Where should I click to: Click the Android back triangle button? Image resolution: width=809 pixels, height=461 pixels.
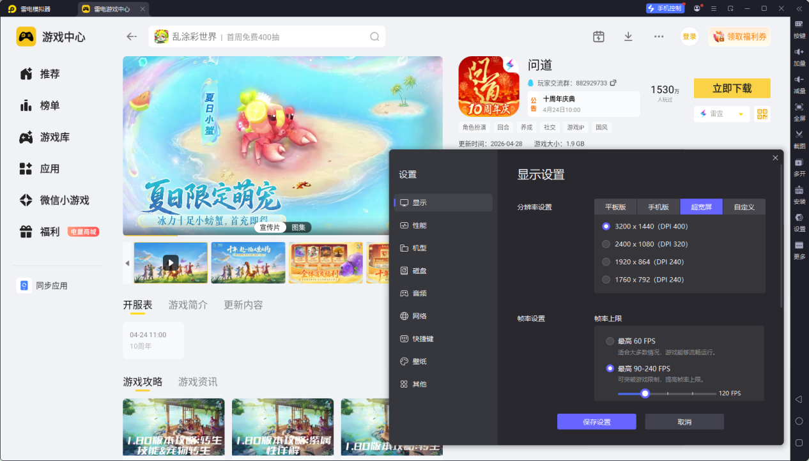pyautogui.click(x=799, y=399)
